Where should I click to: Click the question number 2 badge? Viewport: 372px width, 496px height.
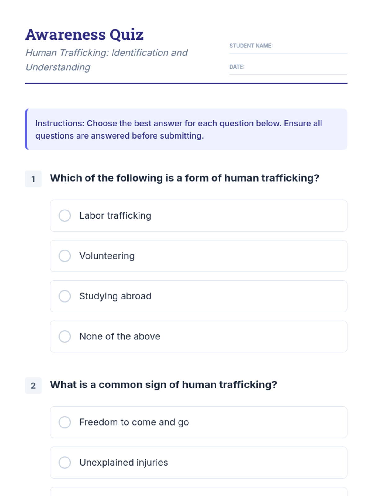pos(33,386)
